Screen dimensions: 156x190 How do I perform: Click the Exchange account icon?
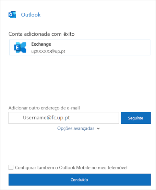click(20, 47)
